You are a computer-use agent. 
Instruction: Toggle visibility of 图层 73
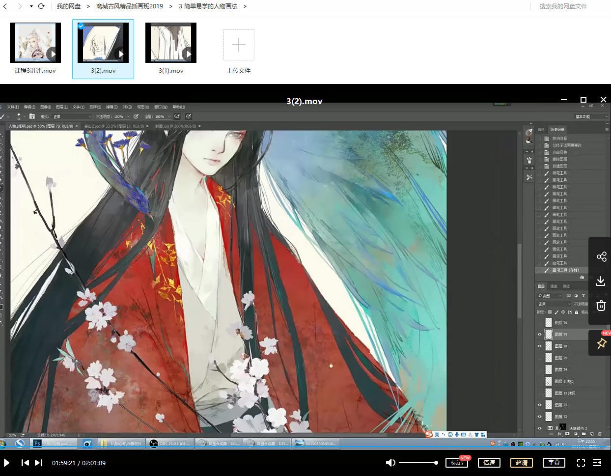coord(539,404)
